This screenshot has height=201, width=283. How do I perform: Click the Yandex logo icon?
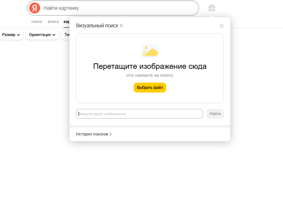click(35, 8)
